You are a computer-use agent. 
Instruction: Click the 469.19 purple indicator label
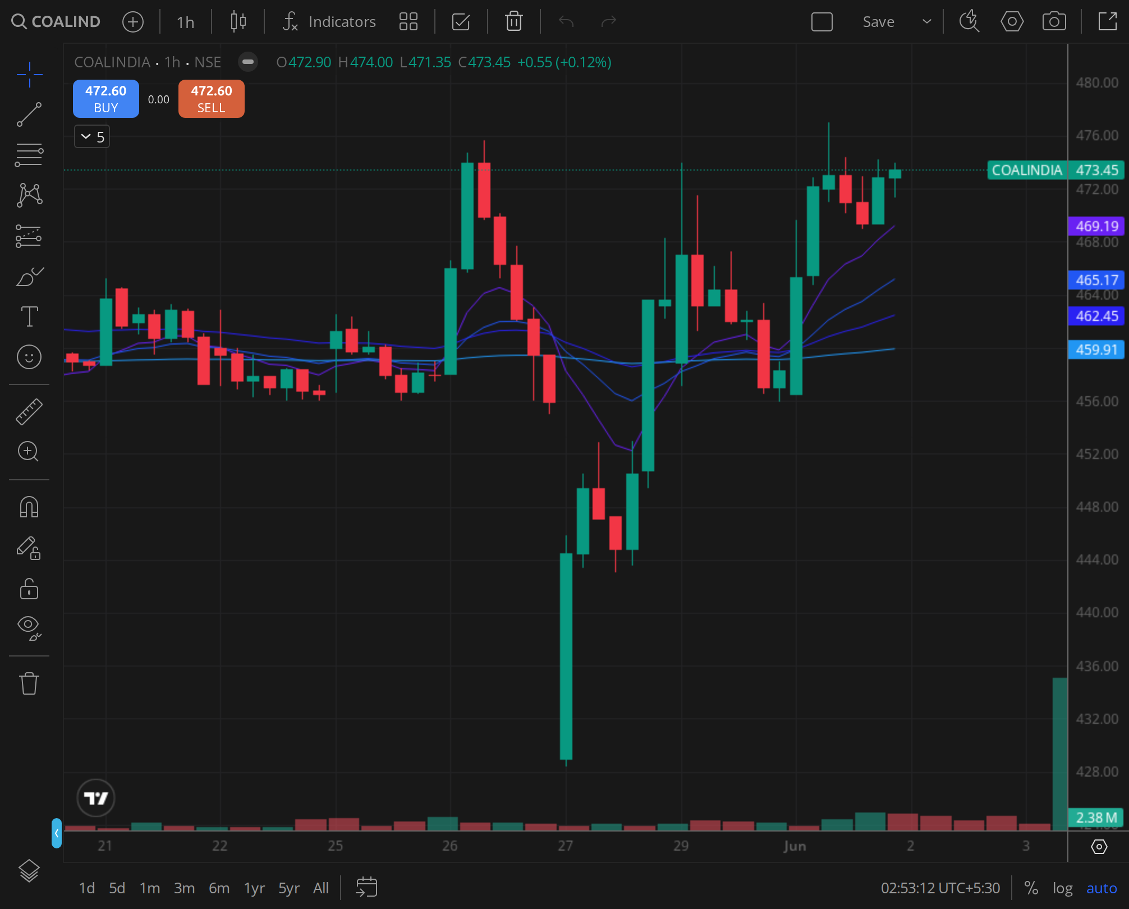(x=1096, y=226)
